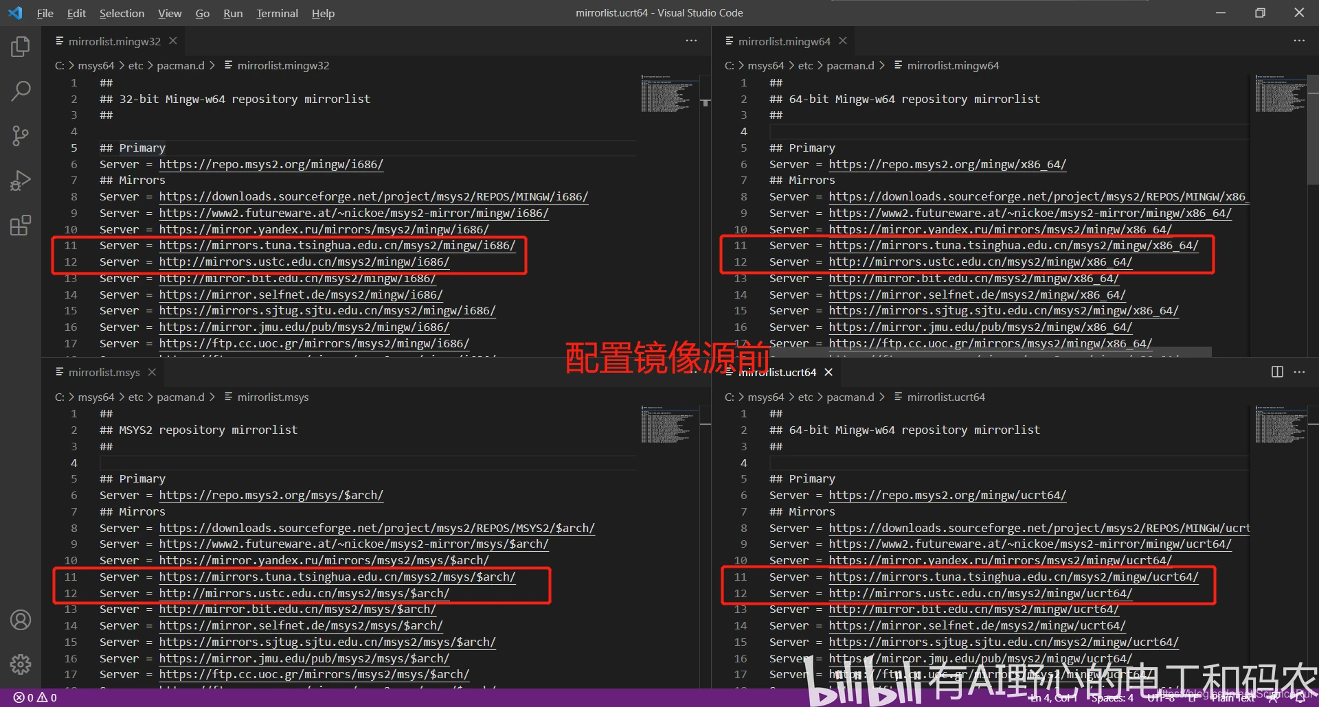Viewport: 1319px width, 707px height.
Task: Click Spaces: 4 indentation in status bar
Action: click(x=1112, y=697)
